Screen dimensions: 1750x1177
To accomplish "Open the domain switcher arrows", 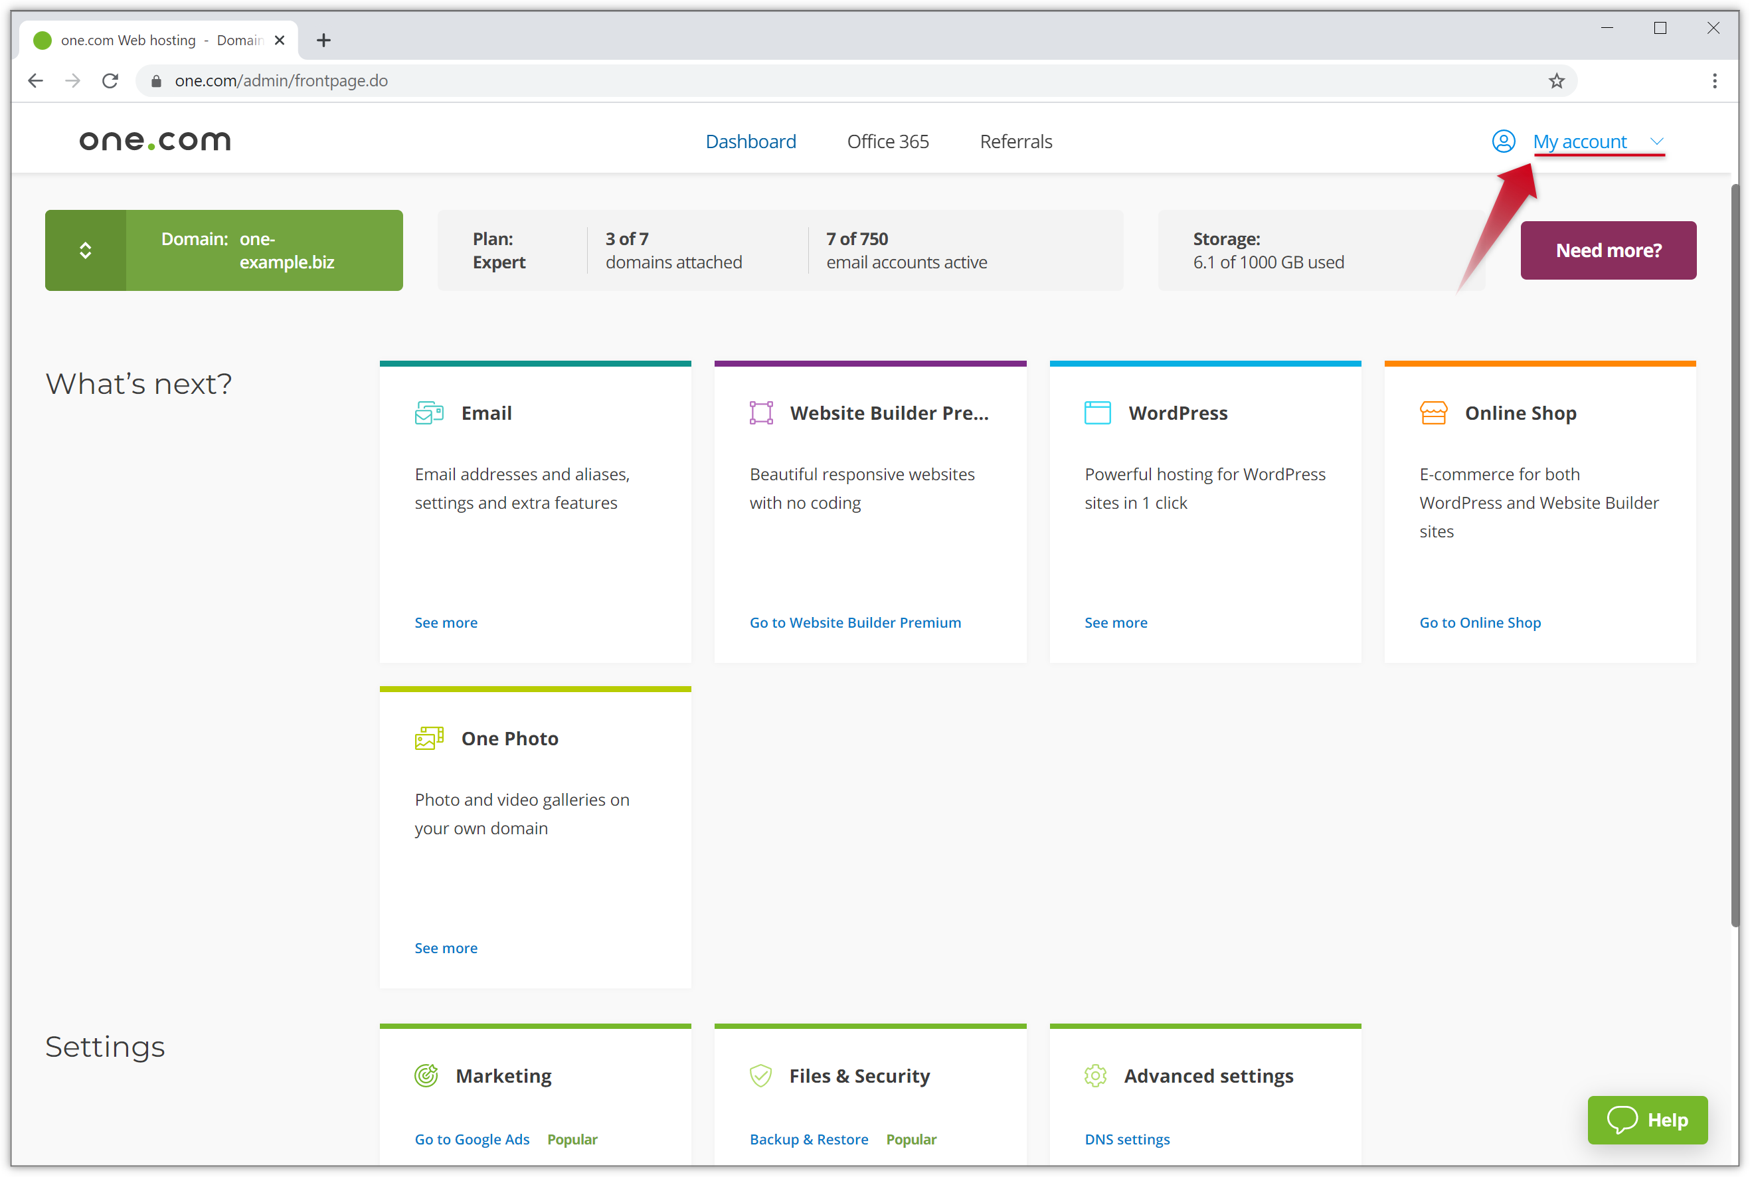I will (86, 250).
